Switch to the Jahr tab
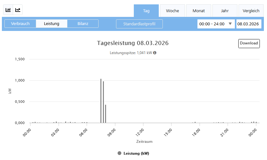 (x=225, y=11)
